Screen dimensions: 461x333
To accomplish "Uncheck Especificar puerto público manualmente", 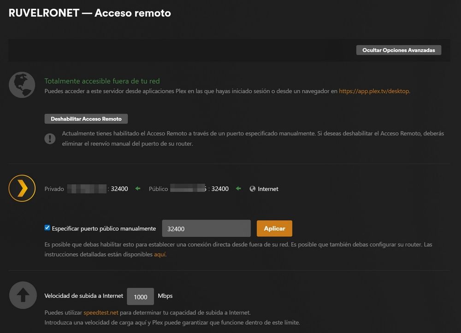I will coord(47,227).
